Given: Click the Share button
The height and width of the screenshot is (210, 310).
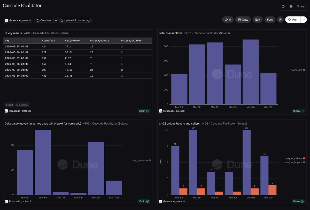Looking at the screenshot, I should click(x=301, y=6).
